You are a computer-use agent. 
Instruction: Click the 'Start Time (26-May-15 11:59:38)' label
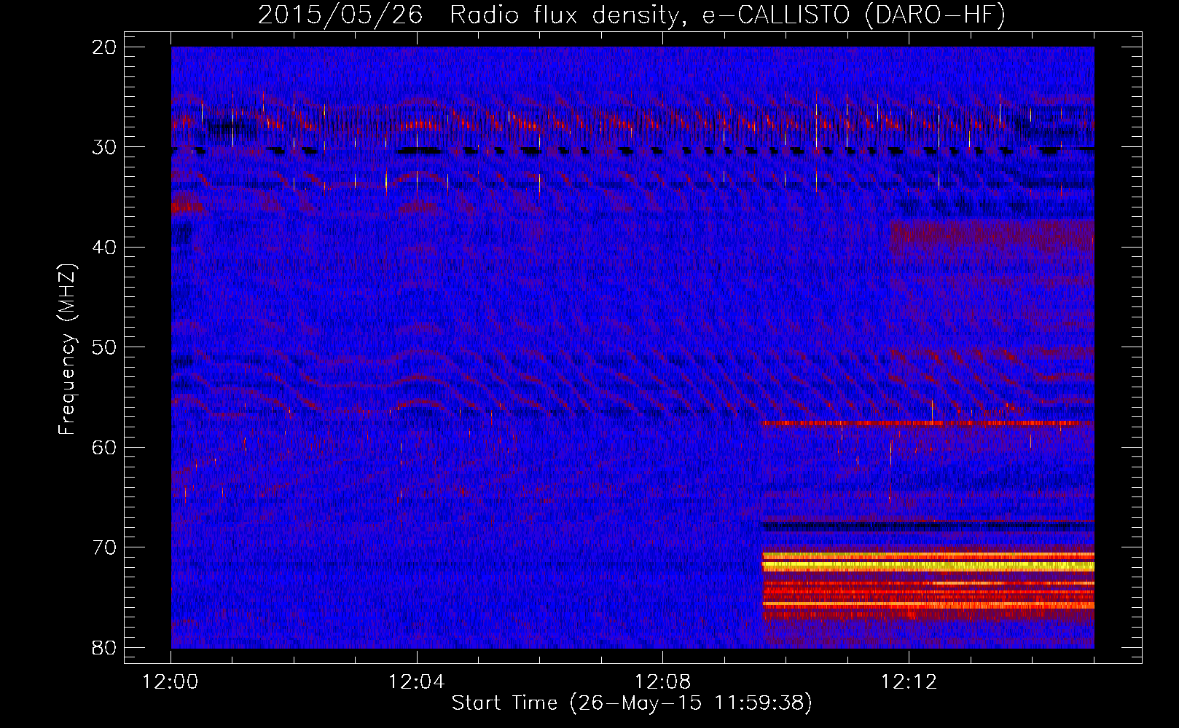click(x=632, y=703)
